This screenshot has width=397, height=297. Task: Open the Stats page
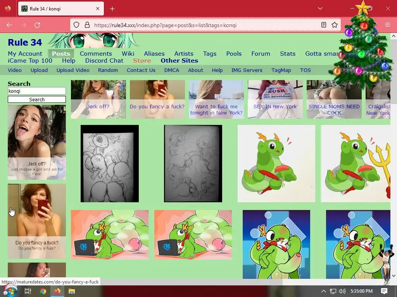coord(288,53)
